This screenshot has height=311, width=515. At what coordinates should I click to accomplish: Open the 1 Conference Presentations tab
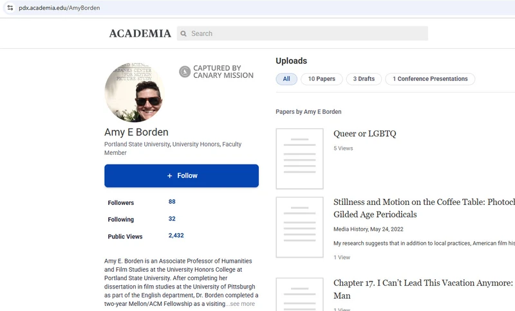pos(430,79)
